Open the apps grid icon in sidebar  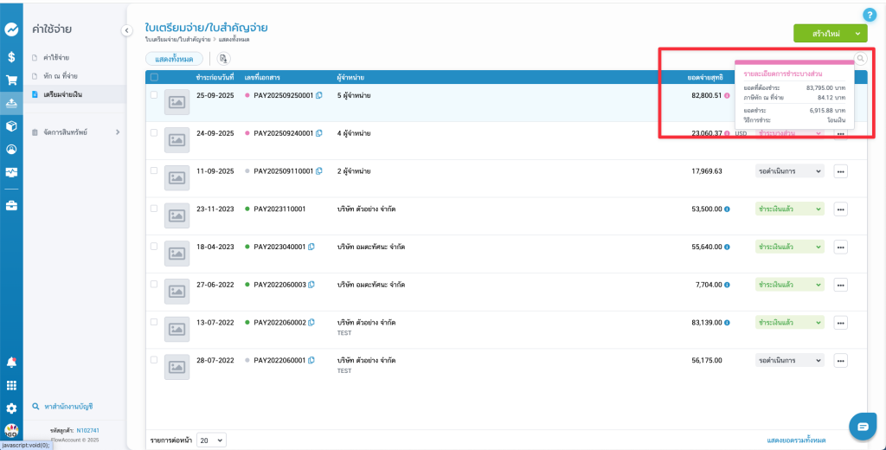click(11, 385)
